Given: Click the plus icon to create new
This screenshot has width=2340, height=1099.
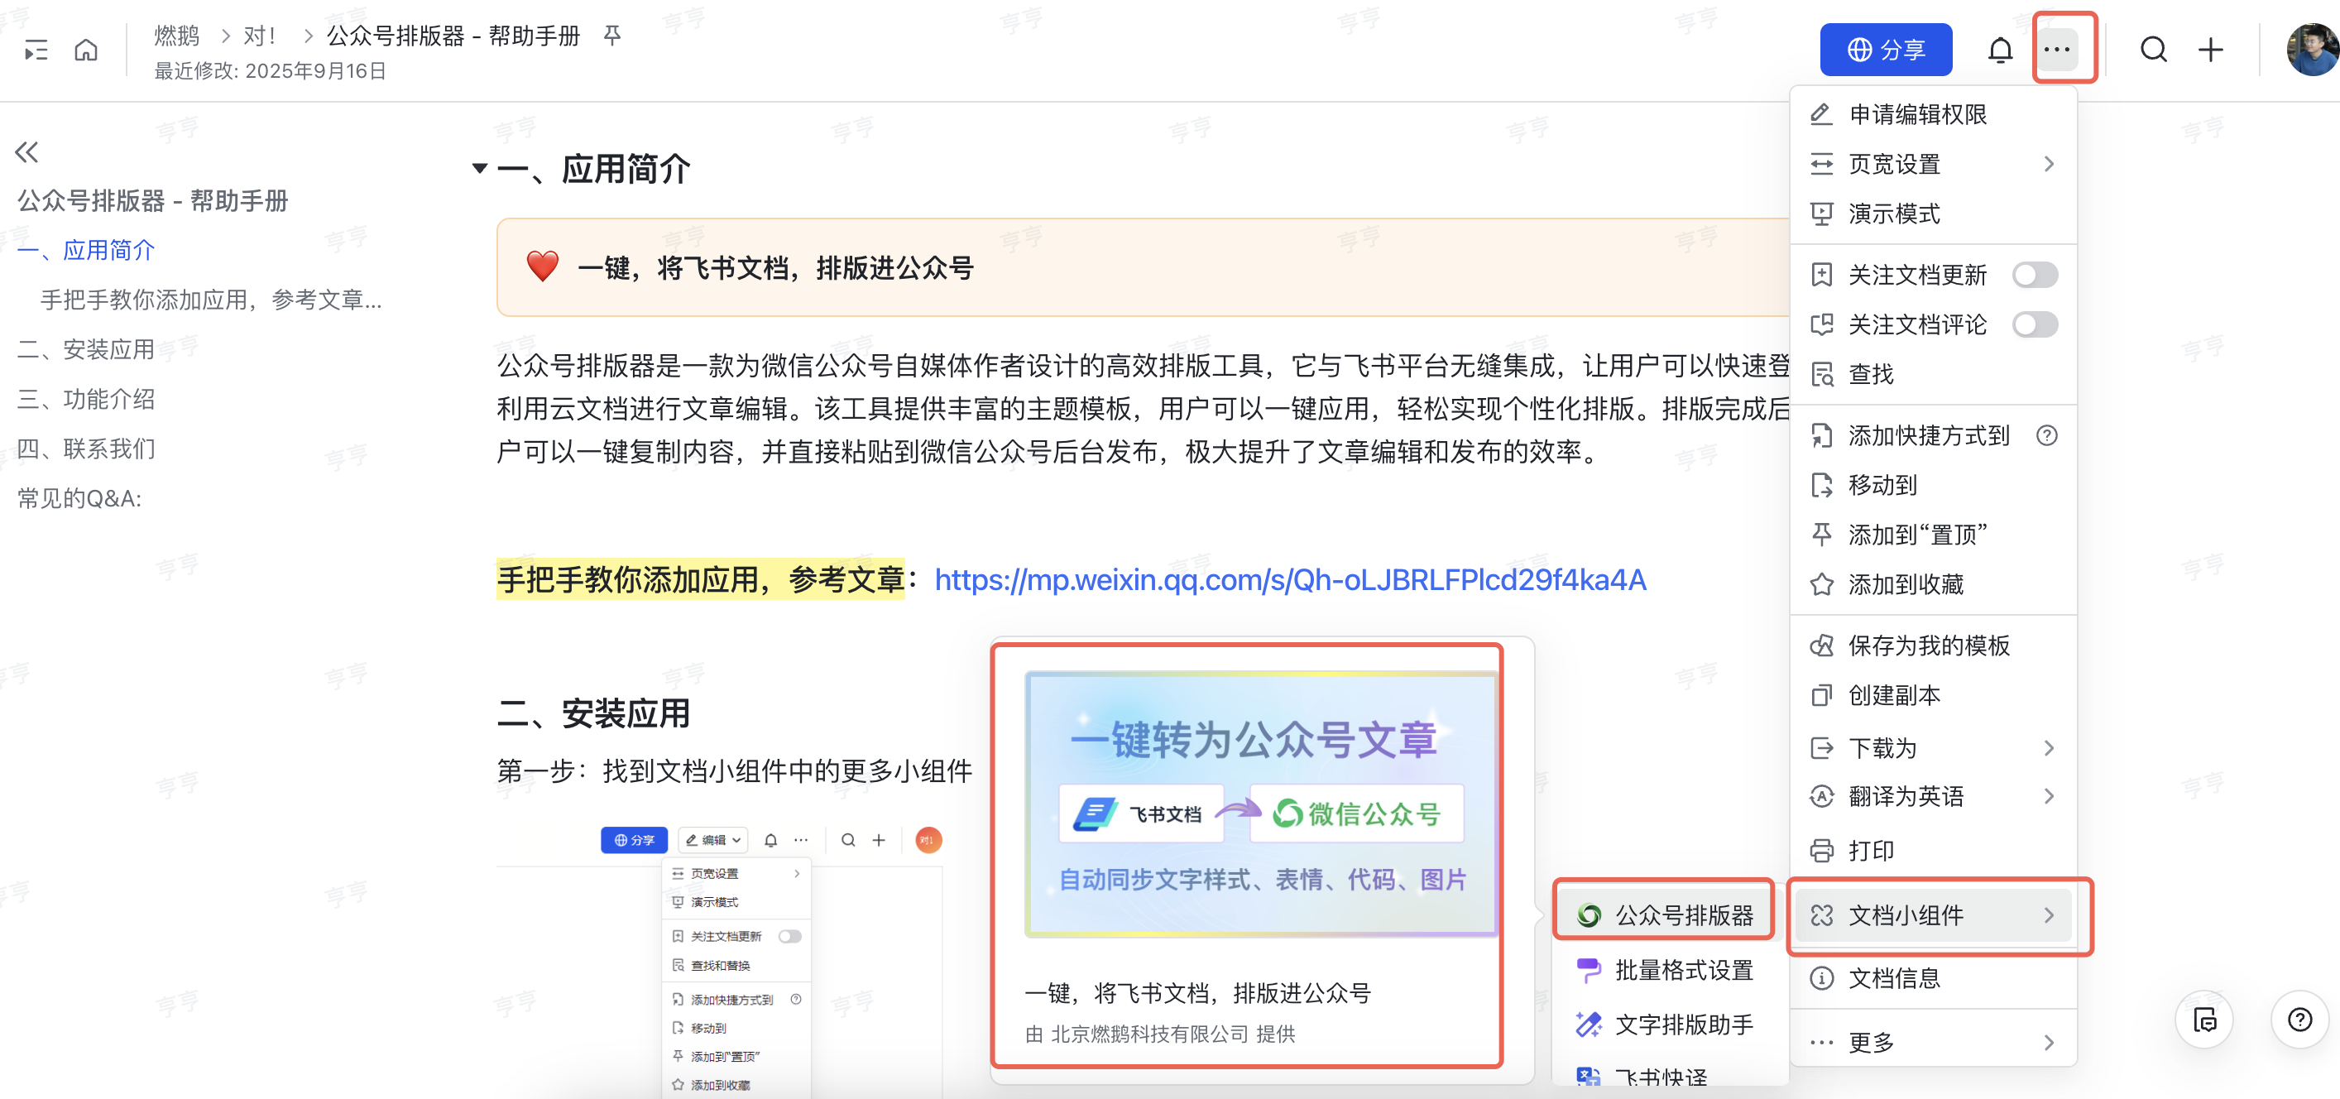Looking at the screenshot, I should 2210,50.
